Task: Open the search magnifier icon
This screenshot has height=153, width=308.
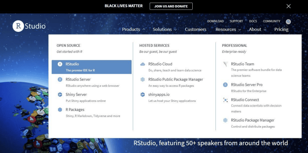Action: pos(288,22)
